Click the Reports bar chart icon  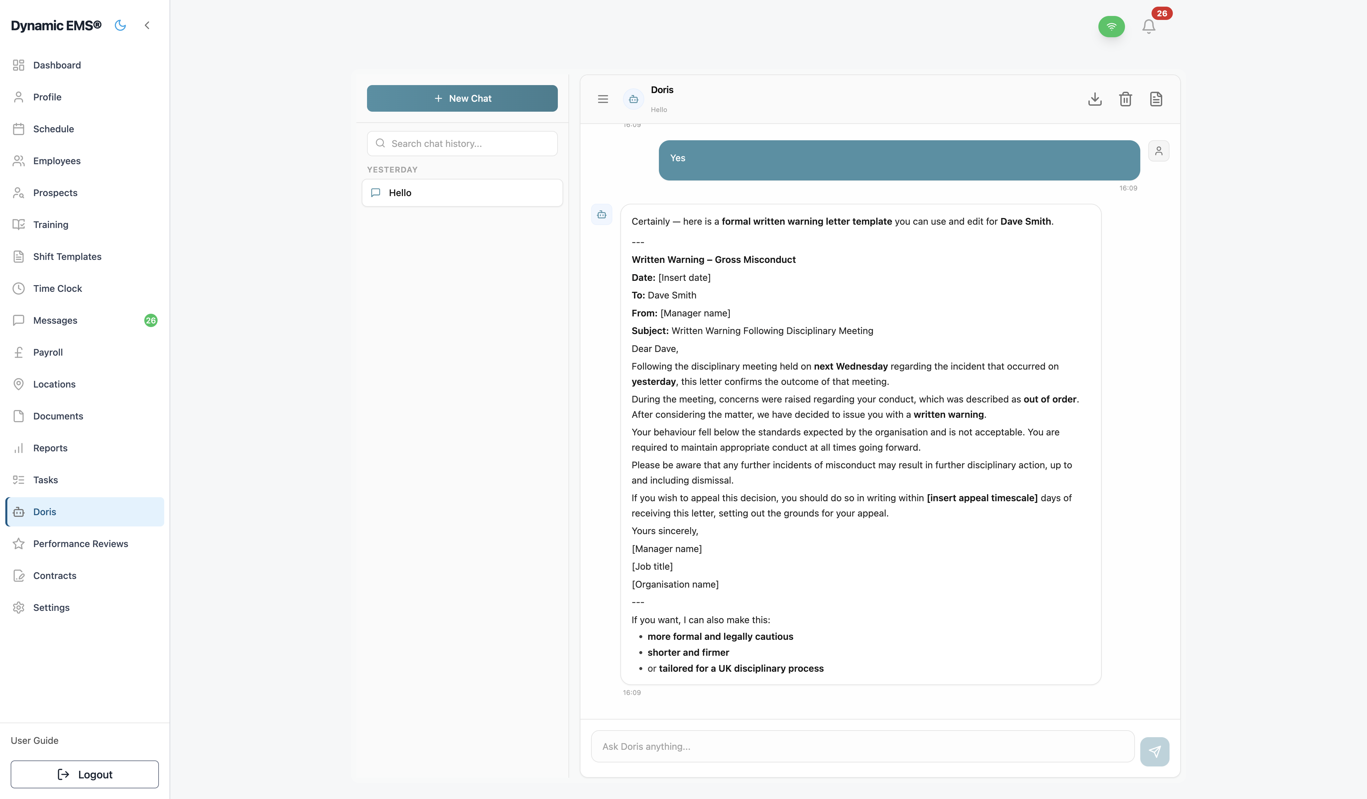coord(18,448)
